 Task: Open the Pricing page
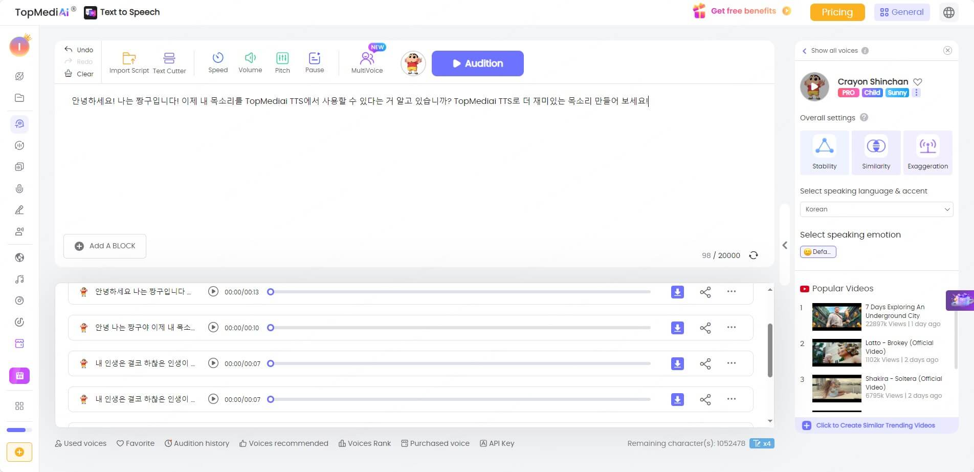click(837, 12)
